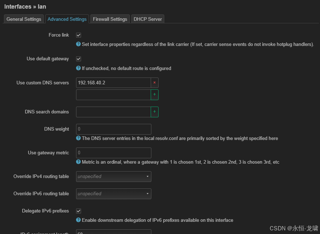Add a DNS search domain with plus button
This screenshot has width=320, height=234.
pyautogui.click(x=155, y=112)
